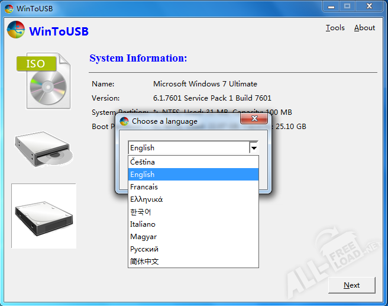Select the CD/DVD drive source icon
This screenshot has height=306, width=388.
pos(44,149)
